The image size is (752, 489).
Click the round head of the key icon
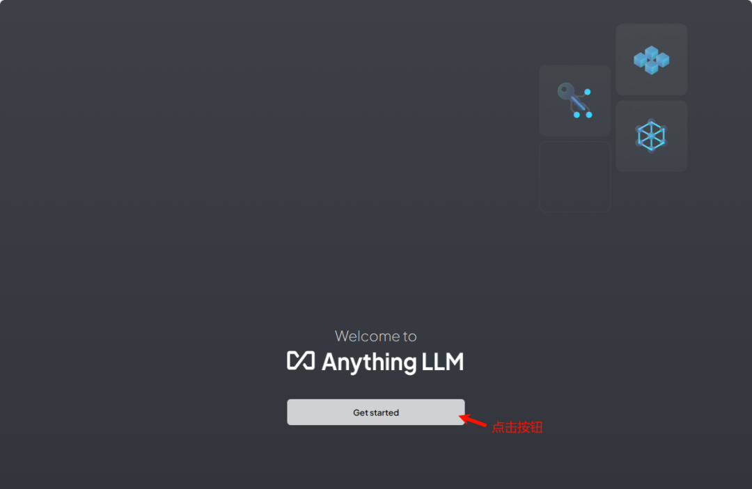[566, 90]
